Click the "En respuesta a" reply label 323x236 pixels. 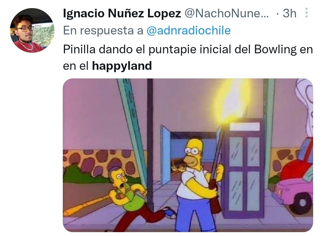pyautogui.click(x=103, y=31)
